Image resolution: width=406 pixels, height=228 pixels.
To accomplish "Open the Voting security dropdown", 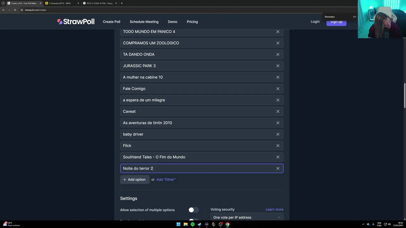I will [247, 217].
